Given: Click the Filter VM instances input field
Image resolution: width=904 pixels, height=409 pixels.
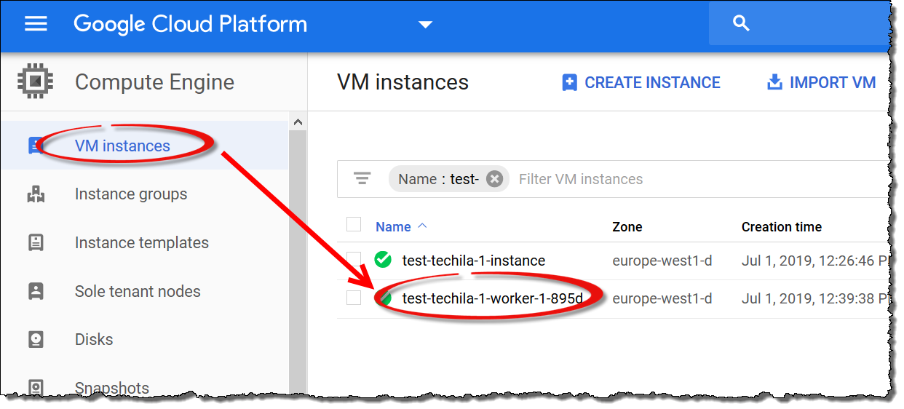Looking at the screenshot, I should [655, 179].
